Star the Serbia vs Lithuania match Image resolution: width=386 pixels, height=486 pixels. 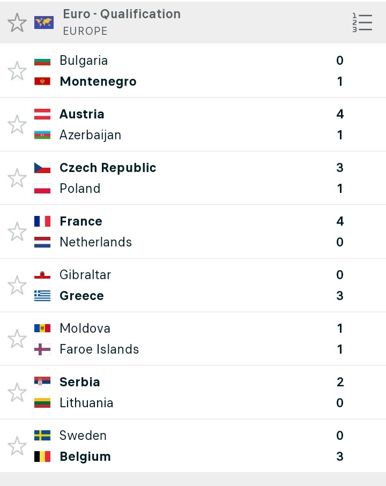click(x=17, y=392)
